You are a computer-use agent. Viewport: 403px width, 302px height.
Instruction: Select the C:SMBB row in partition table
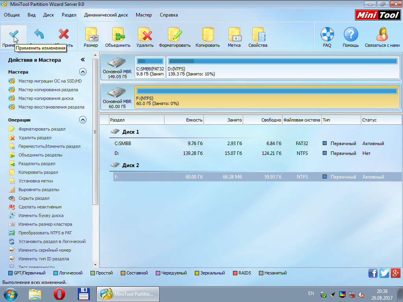[x=251, y=144]
